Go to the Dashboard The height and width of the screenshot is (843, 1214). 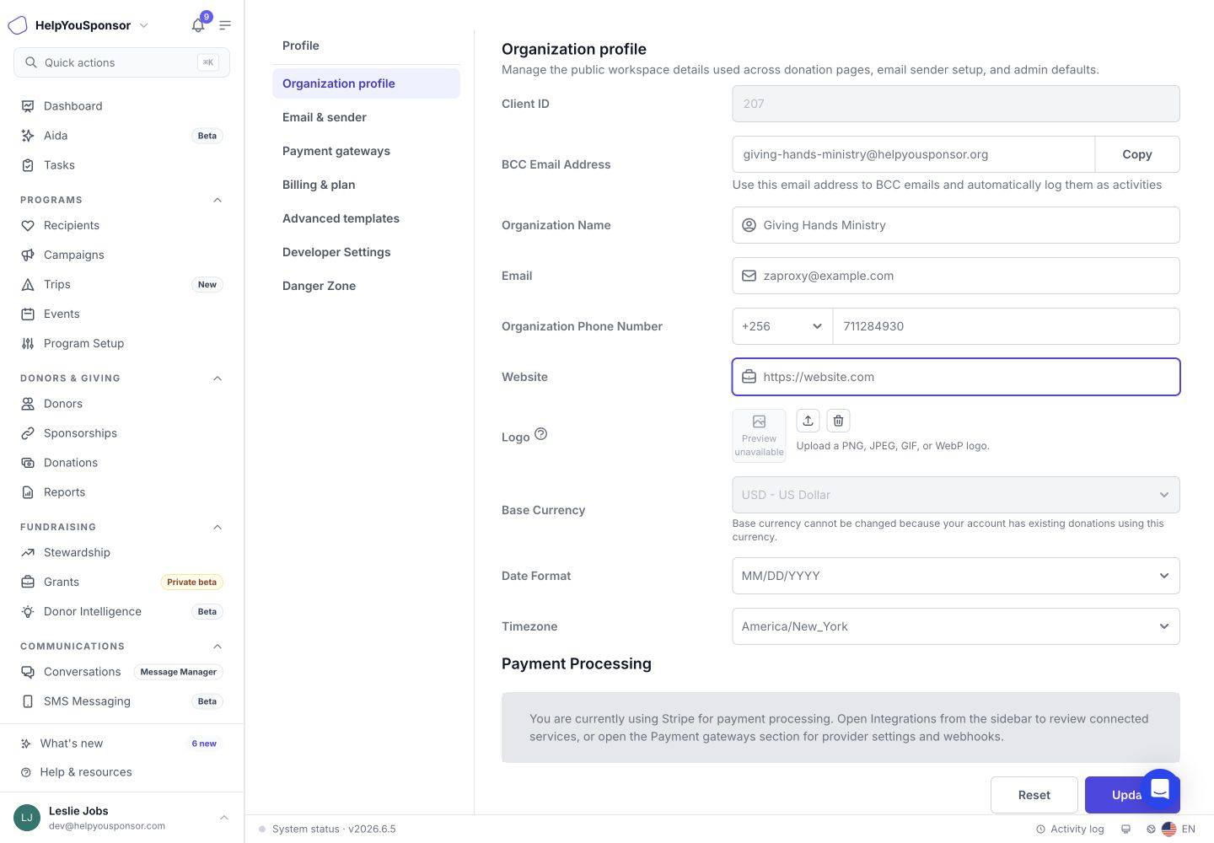pos(121,106)
